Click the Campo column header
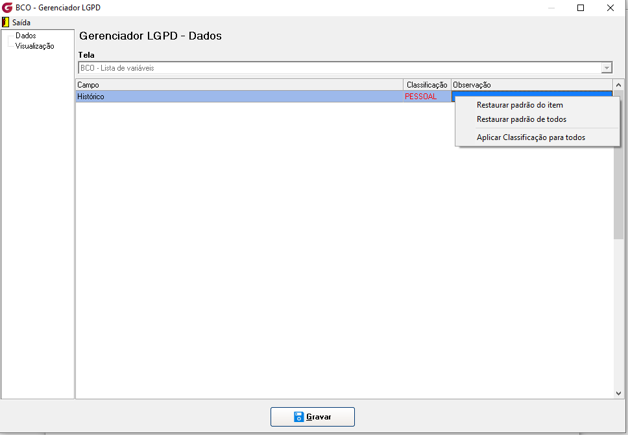 (239, 85)
